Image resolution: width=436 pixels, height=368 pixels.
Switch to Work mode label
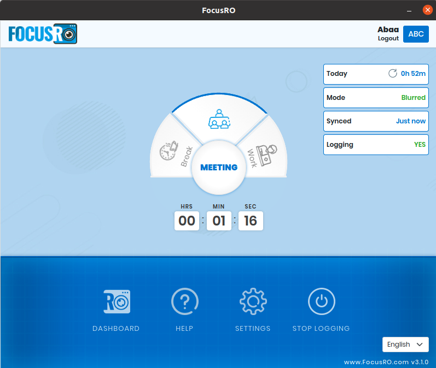252,158
